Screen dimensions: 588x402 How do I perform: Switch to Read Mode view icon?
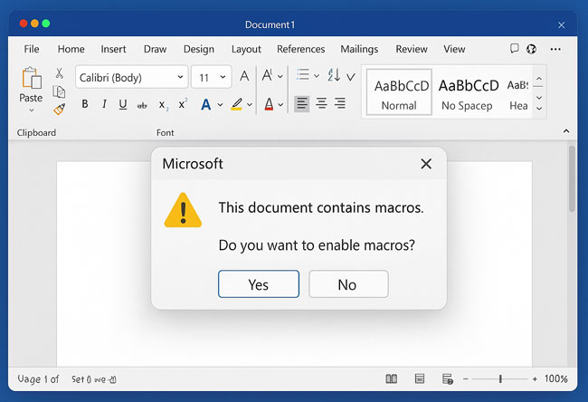[x=391, y=378]
